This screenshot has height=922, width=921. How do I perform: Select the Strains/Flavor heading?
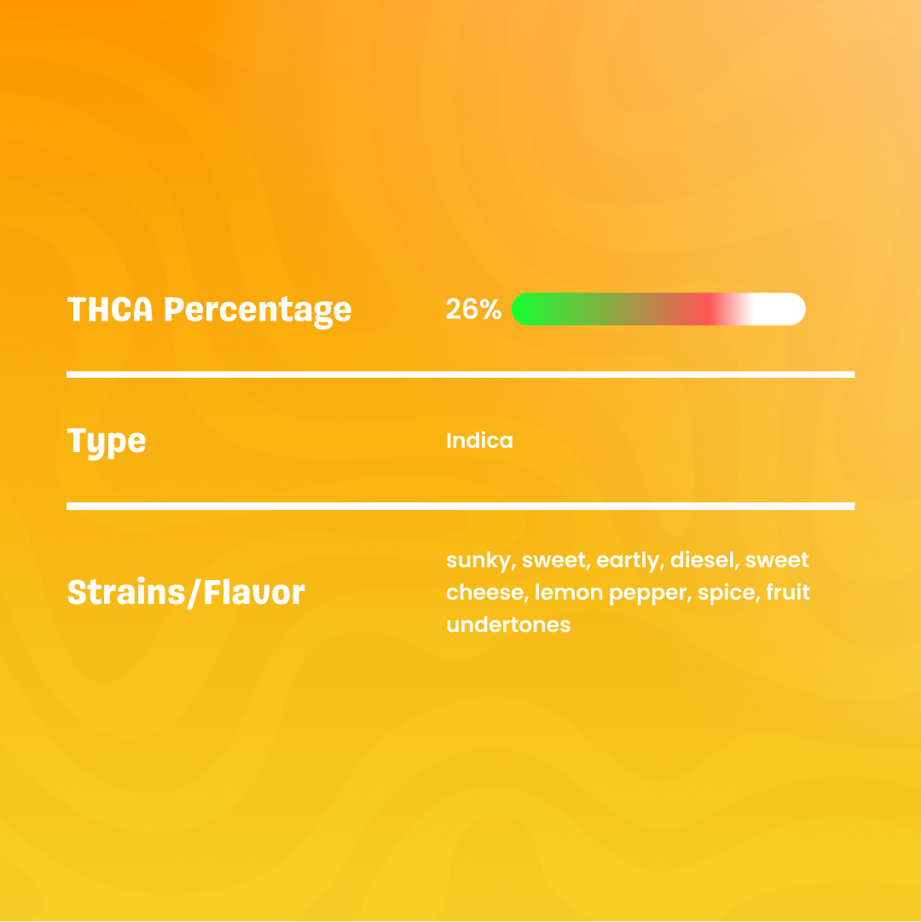pos(186,592)
